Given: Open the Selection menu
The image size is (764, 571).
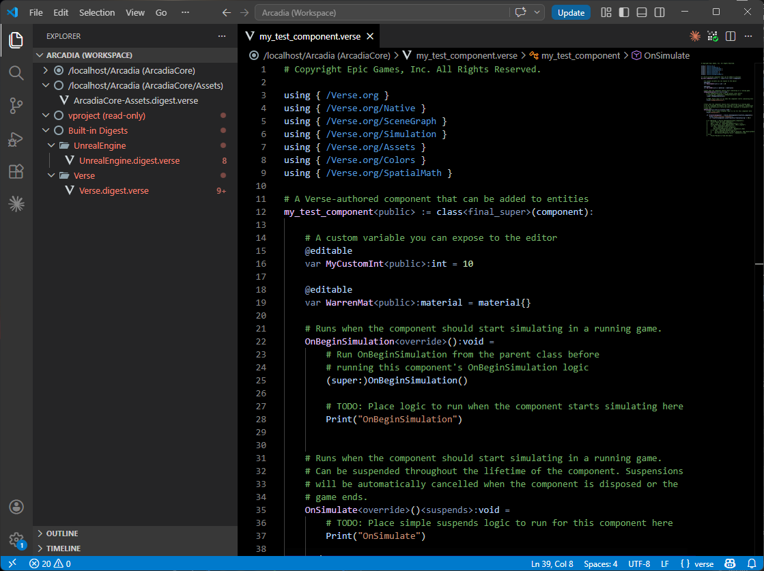Looking at the screenshot, I should (97, 13).
